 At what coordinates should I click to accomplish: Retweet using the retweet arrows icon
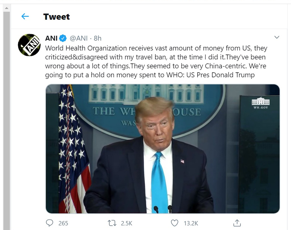click(x=112, y=223)
